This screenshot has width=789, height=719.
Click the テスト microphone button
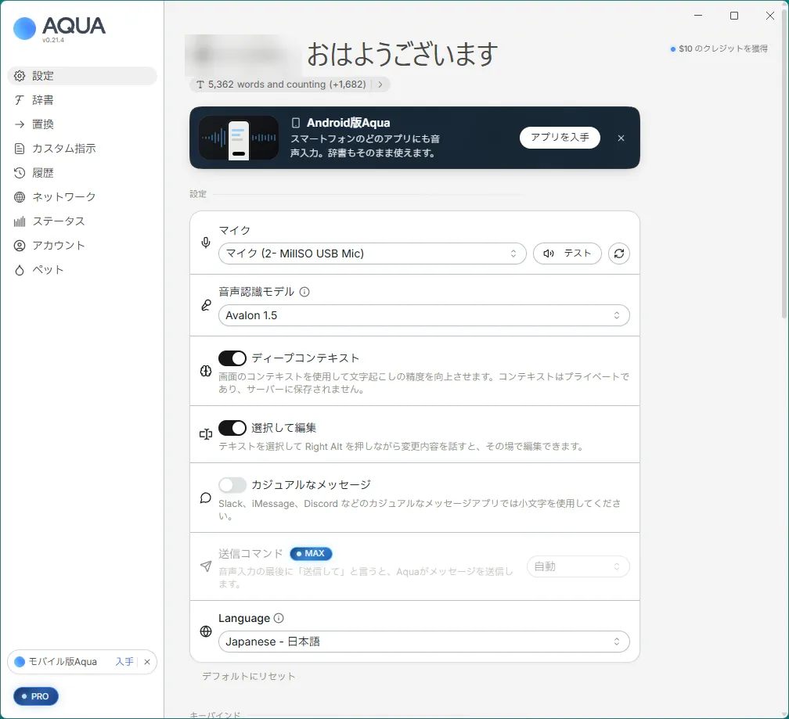pyautogui.click(x=567, y=253)
